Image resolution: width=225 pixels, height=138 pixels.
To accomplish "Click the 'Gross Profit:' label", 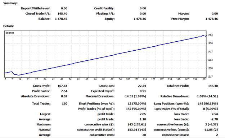I will pyautogui.click(x=42, y=86).
